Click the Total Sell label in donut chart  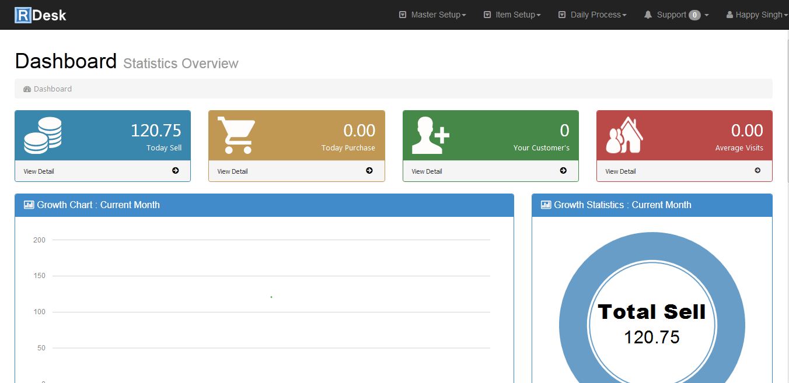click(652, 312)
